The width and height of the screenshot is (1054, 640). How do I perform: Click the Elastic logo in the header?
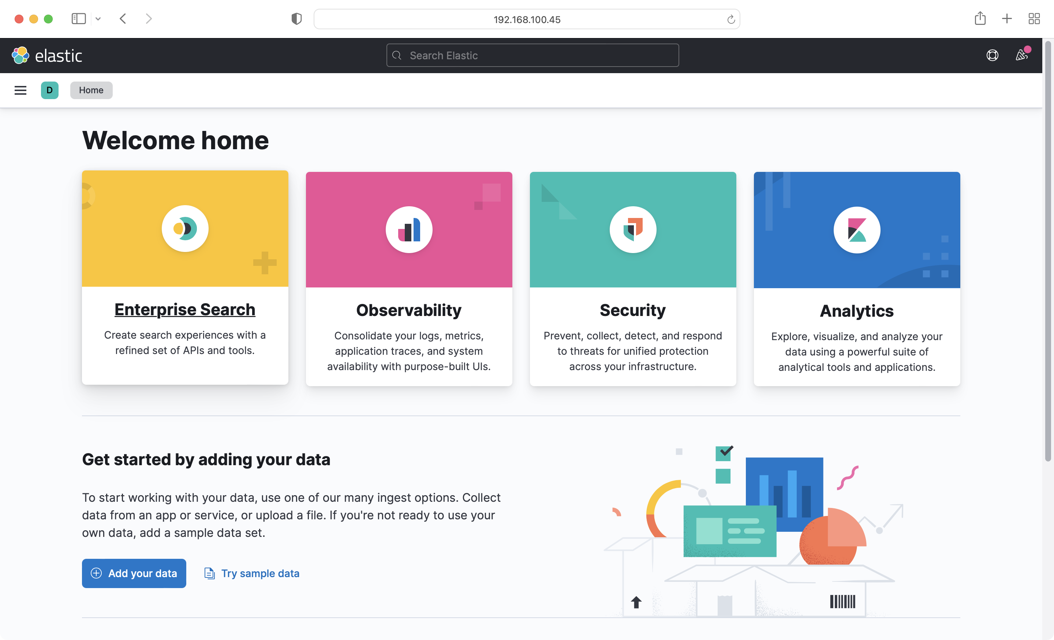coord(47,55)
